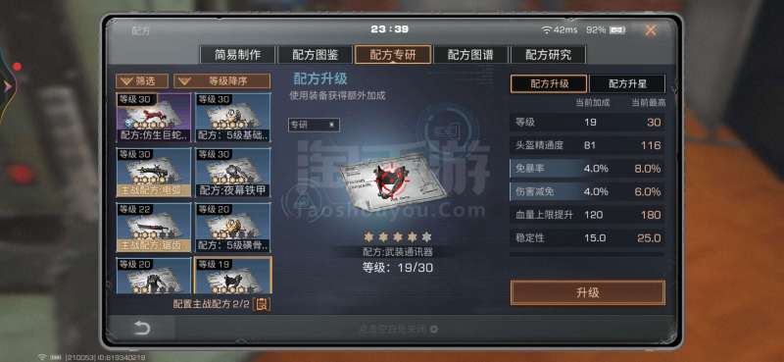Screen dimensions: 784x362
Task: Select the 5级基础 recipe card
Action: (x=233, y=118)
